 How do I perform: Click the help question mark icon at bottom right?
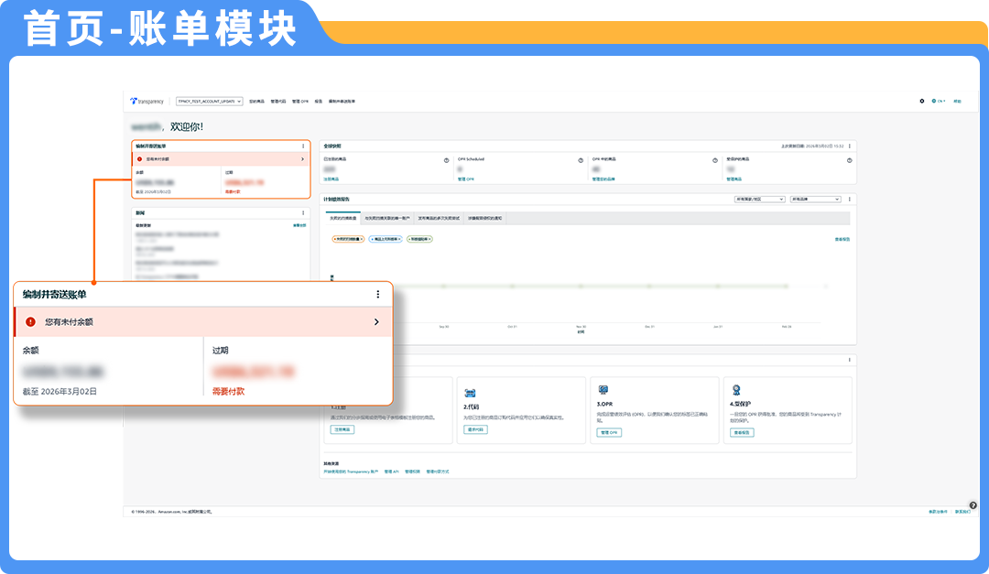(973, 504)
